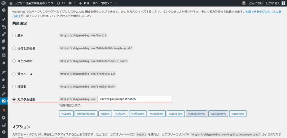Select the 数字ベース radio button
The image size is (287, 138).
point(14,74)
